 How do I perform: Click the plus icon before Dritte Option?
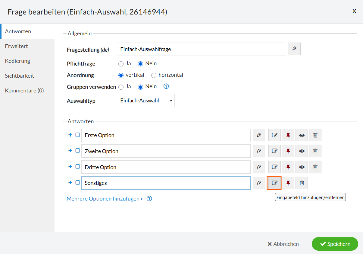click(70, 167)
